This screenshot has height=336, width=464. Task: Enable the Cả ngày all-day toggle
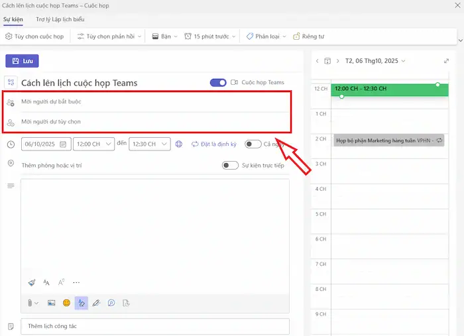click(253, 144)
